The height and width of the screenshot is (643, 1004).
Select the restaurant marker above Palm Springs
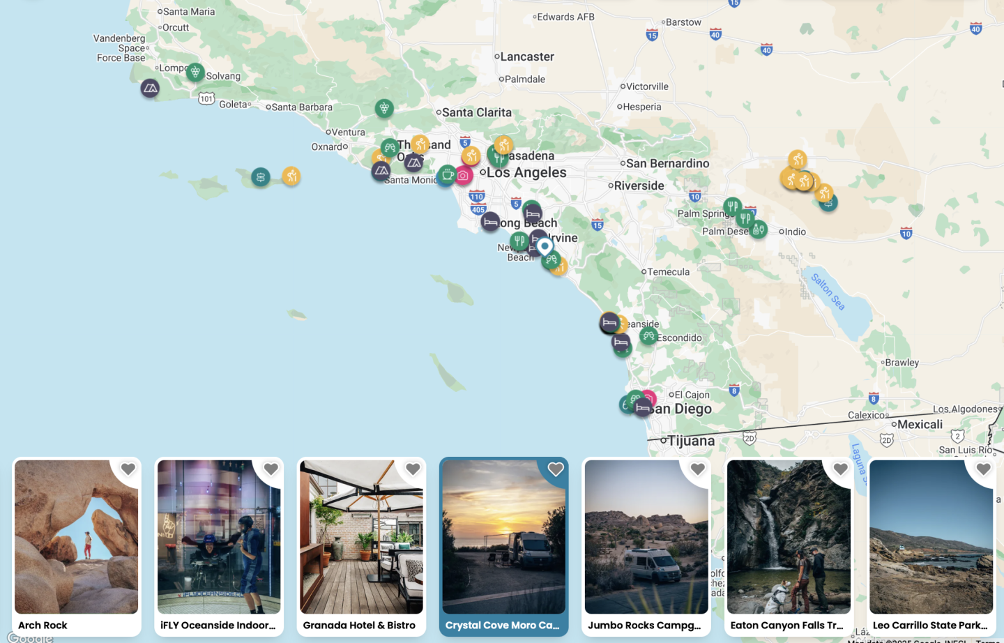732,206
